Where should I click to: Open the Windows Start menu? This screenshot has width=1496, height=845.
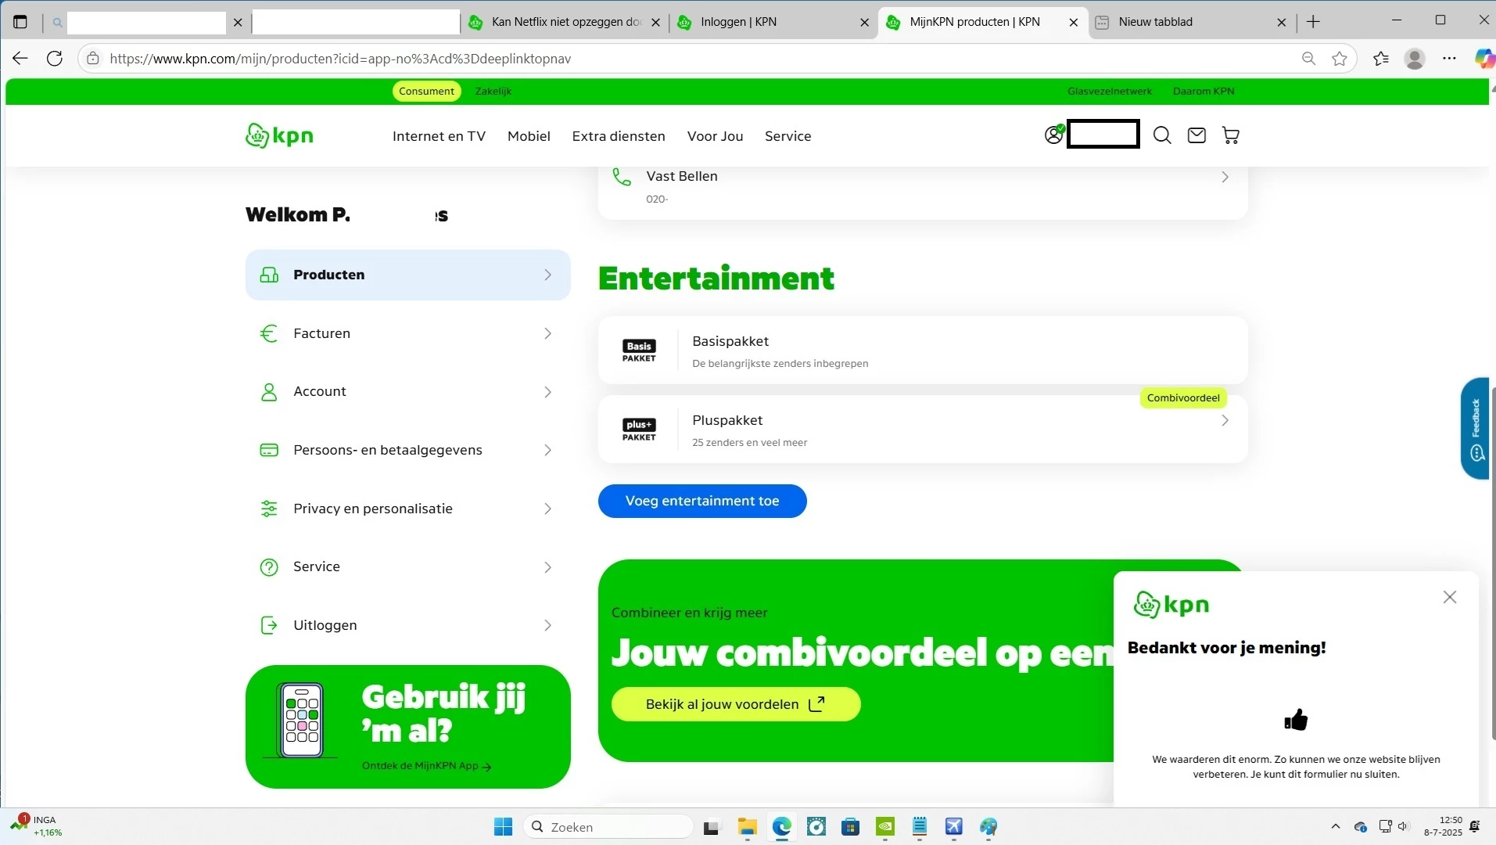(x=504, y=827)
